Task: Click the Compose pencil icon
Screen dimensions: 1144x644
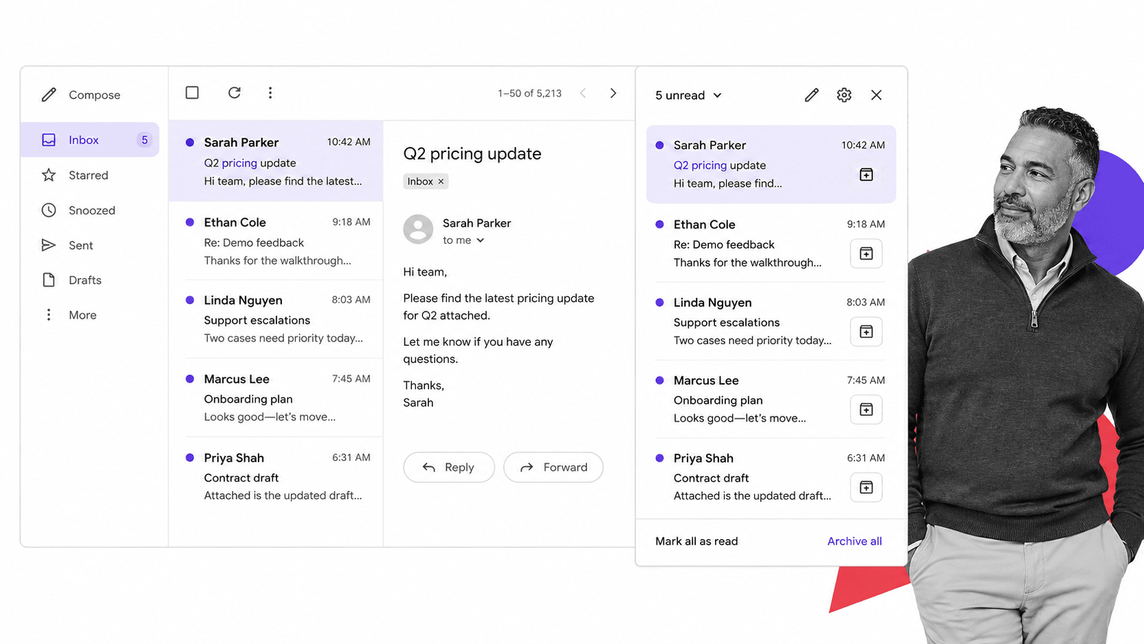Action: click(49, 94)
